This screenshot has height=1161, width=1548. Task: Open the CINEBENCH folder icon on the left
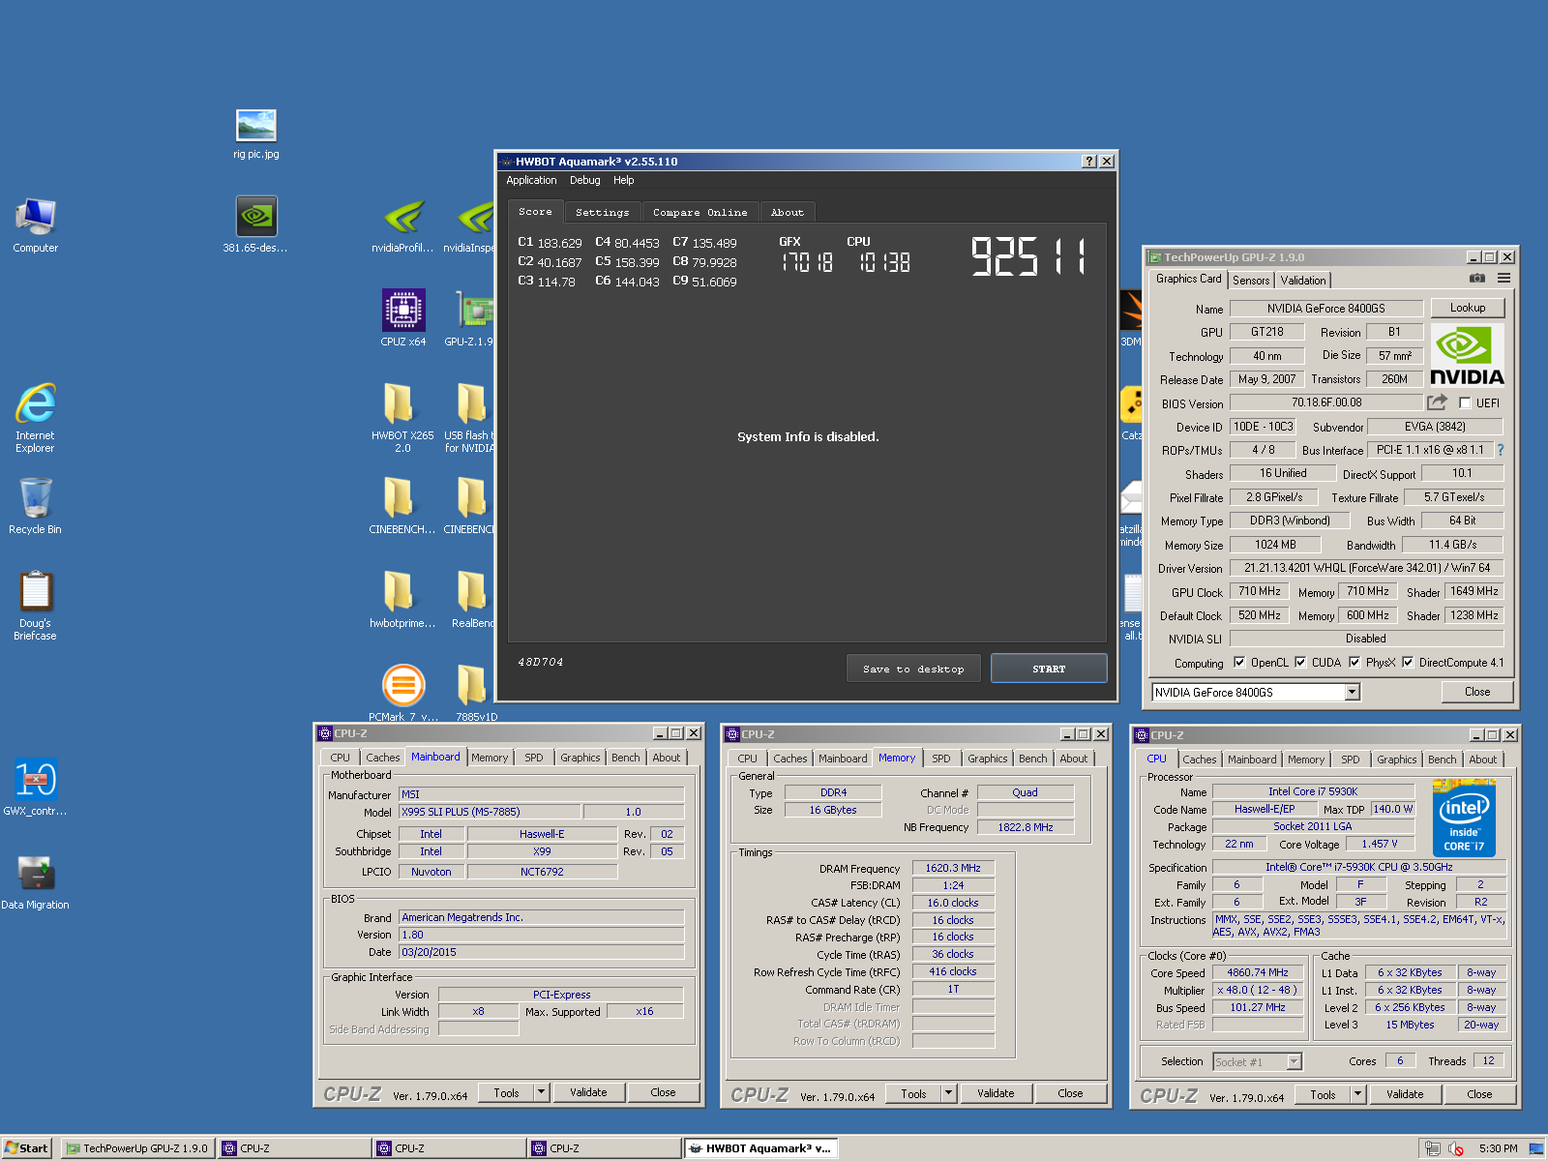(402, 505)
